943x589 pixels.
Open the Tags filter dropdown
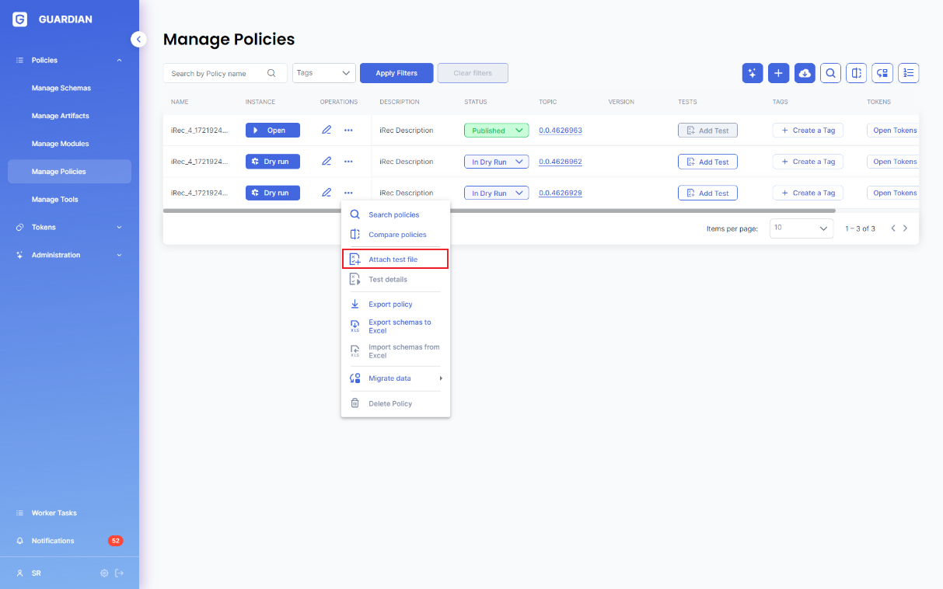pos(324,73)
